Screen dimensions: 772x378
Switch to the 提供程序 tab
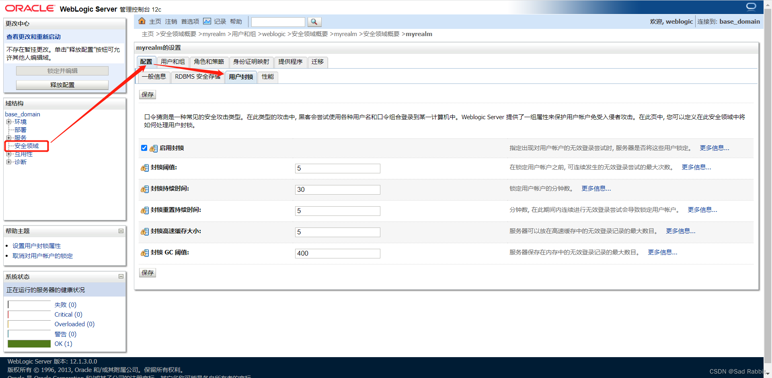click(290, 62)
